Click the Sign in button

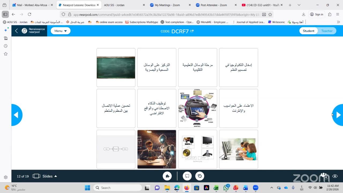click(x=316, y=14)
